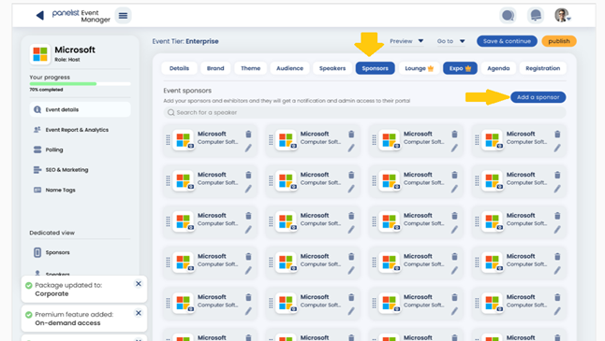Edit the second sponsor card in the top row
Image resolution: width=605 pixels, height=341 pixels.
click(351, 148)
